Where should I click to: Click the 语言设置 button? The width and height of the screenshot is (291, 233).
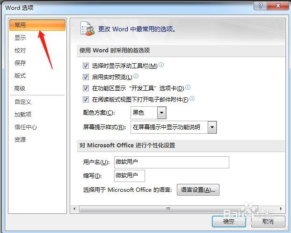(198, 190)
